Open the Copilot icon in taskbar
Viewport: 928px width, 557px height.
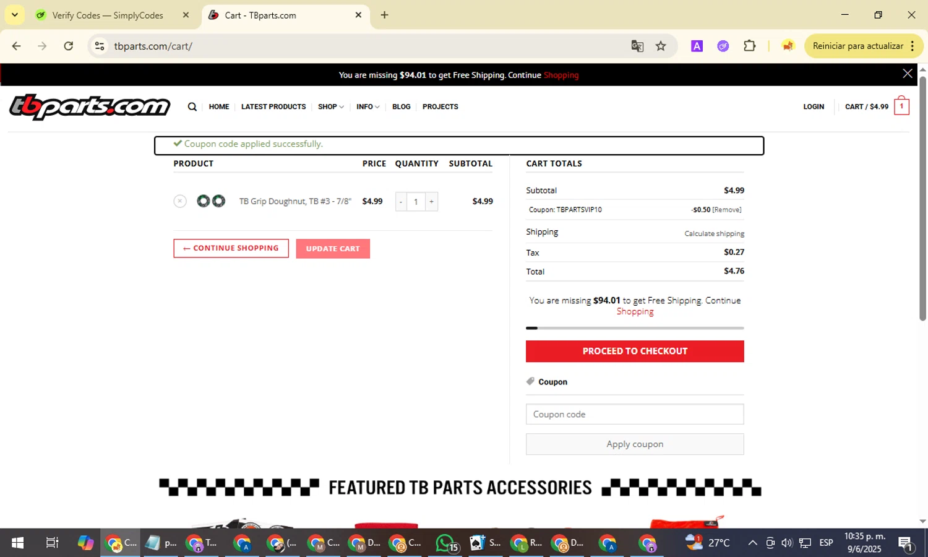click(x=85, y=543)
